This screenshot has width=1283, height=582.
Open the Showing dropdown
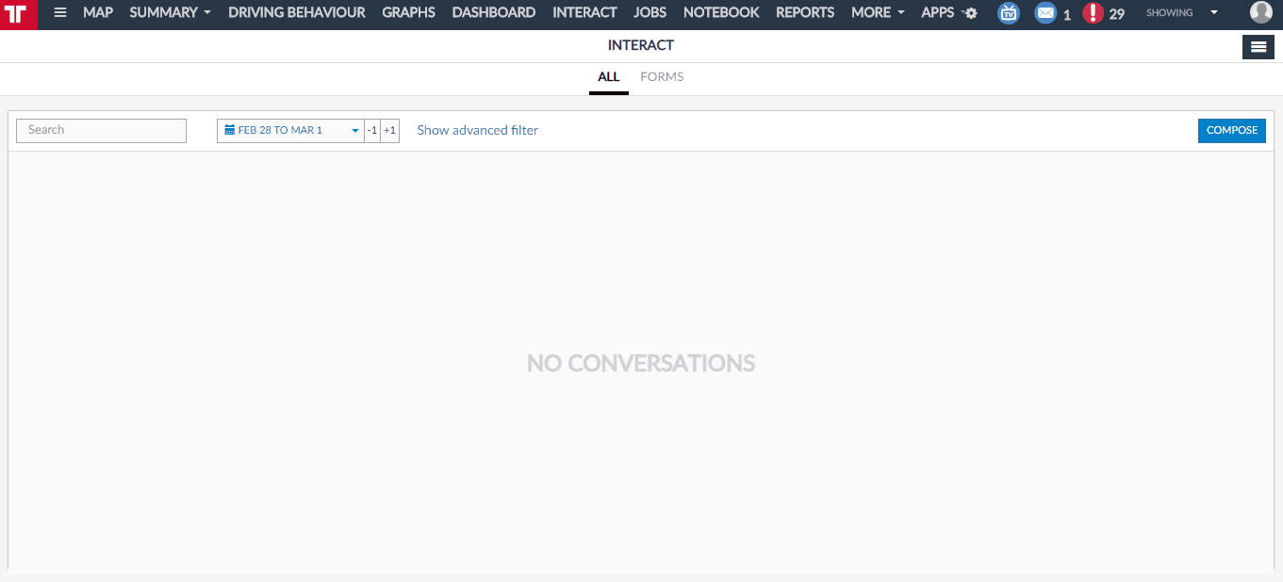click(x=1181, y=13)
